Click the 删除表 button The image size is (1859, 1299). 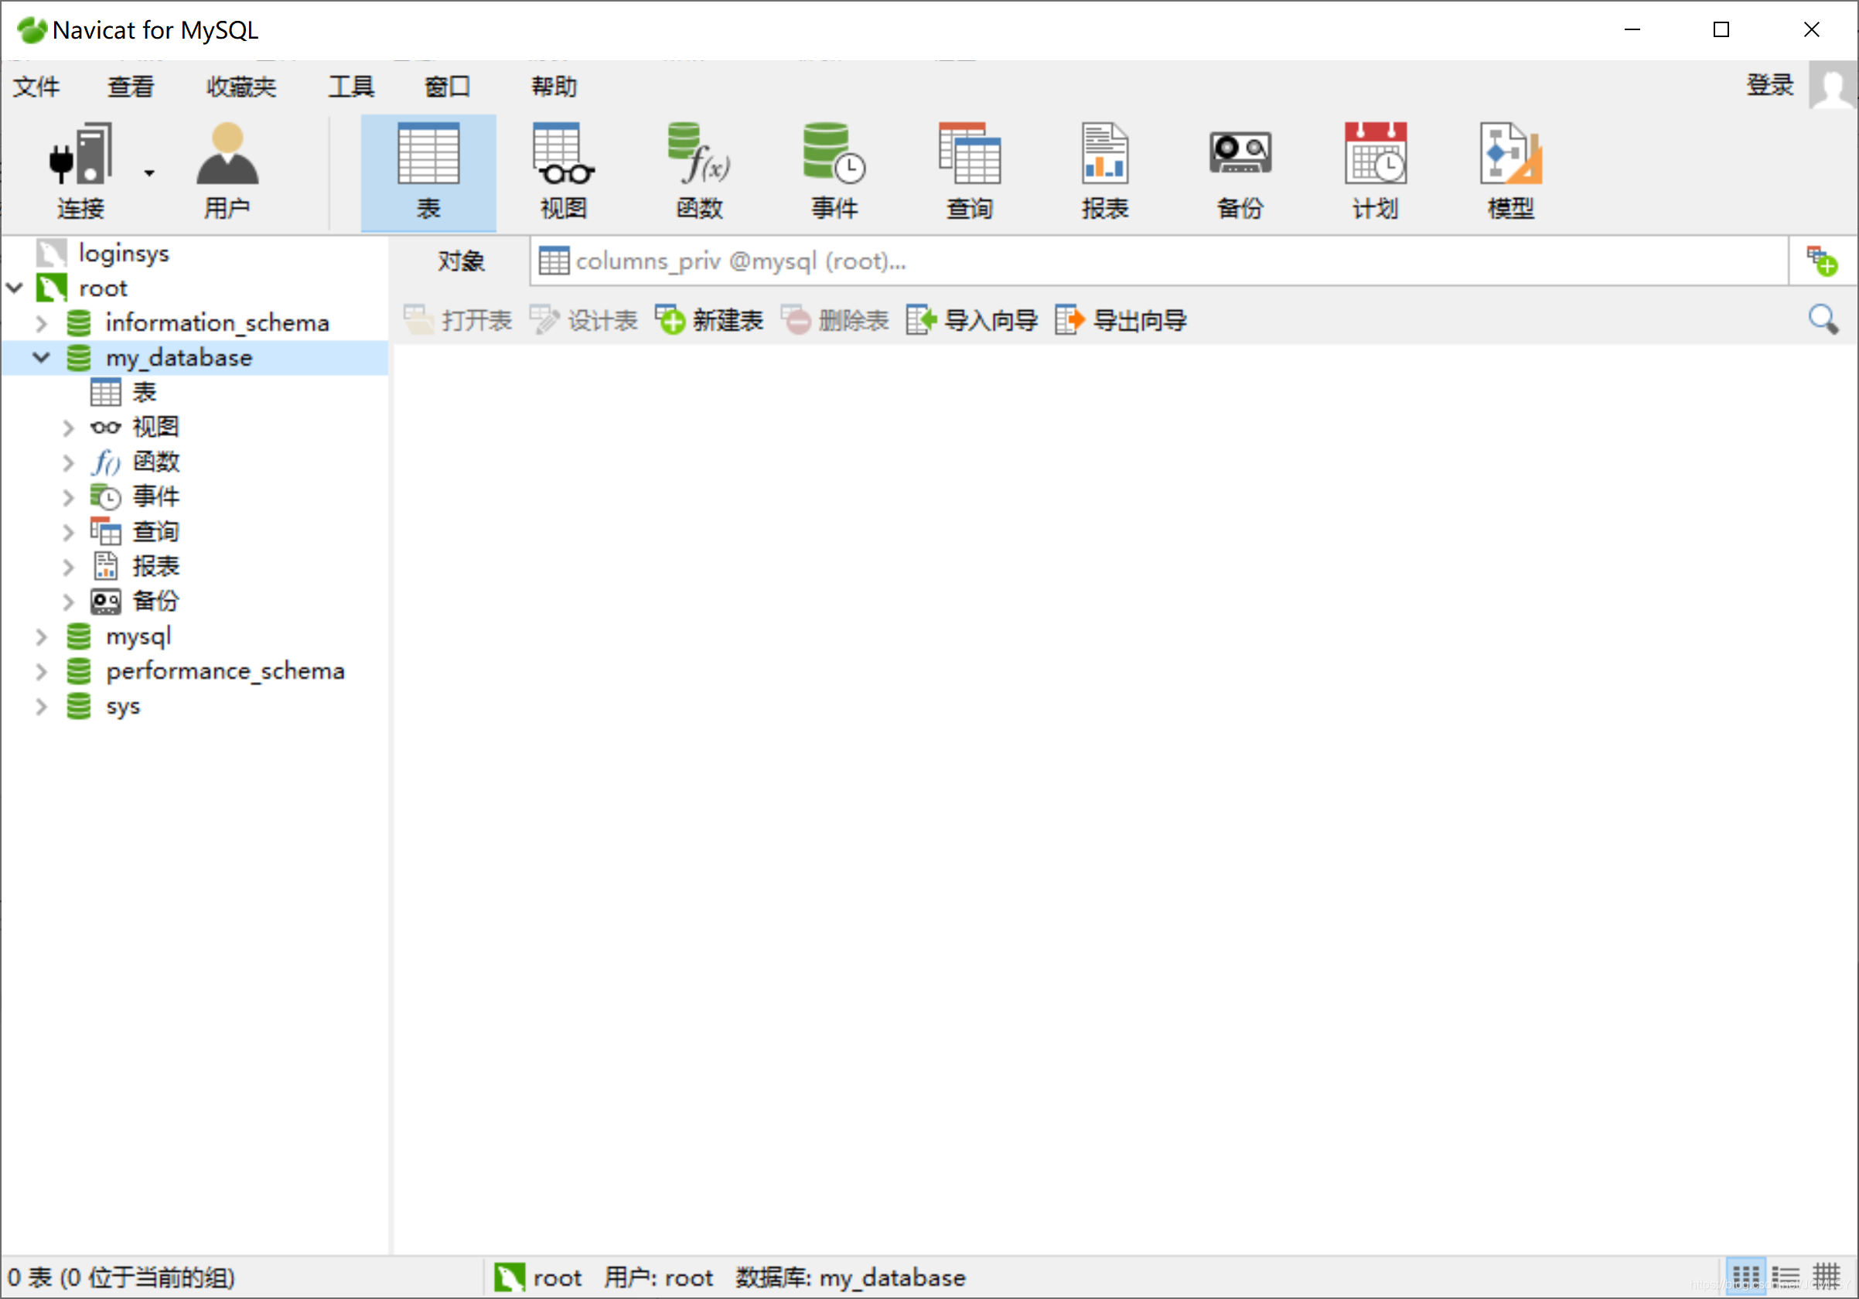point(834,319)
